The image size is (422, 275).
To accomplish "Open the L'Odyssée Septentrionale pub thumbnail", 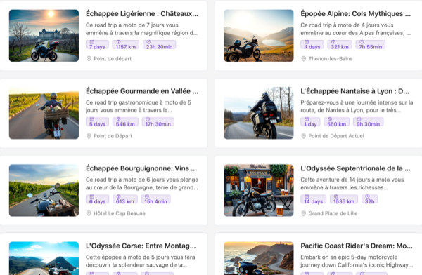I will click(259, 190).
